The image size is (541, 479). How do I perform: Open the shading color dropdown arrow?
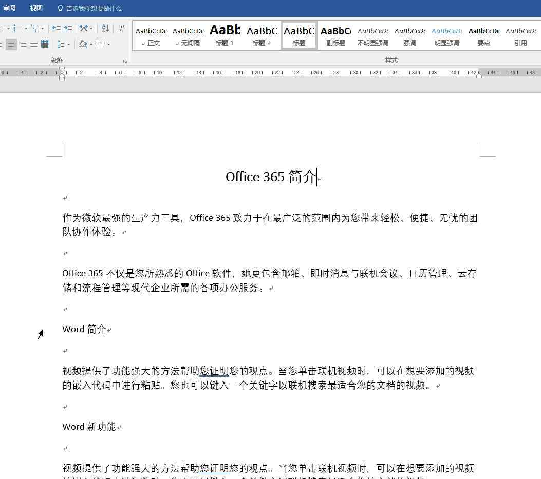point(91,45)
